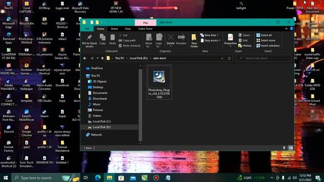Screen dimensions: 324x182
Task: Choose Paste shortcut in ribbon
Action: 130,45
